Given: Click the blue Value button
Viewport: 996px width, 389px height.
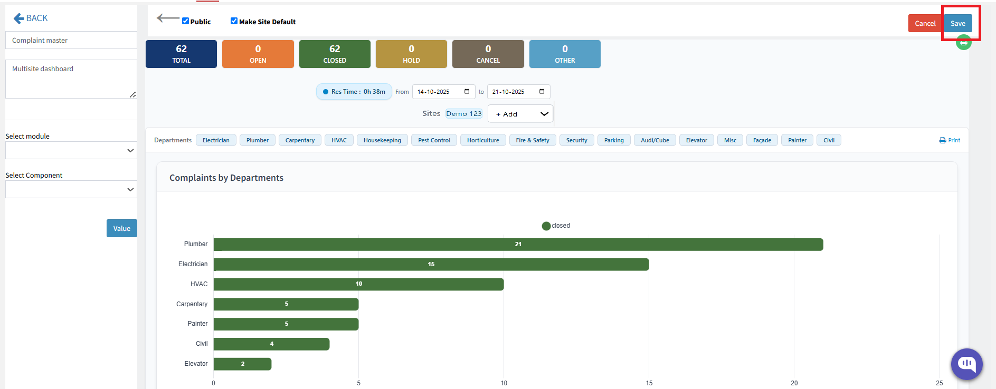Looking at the screenshot, I should pyautogui.click(x=121, y=228).
